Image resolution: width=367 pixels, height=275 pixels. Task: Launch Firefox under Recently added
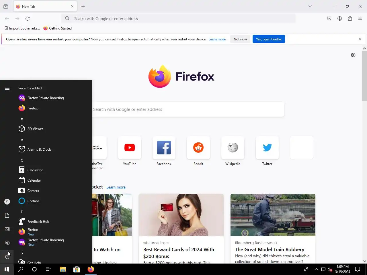pos(53,108)
